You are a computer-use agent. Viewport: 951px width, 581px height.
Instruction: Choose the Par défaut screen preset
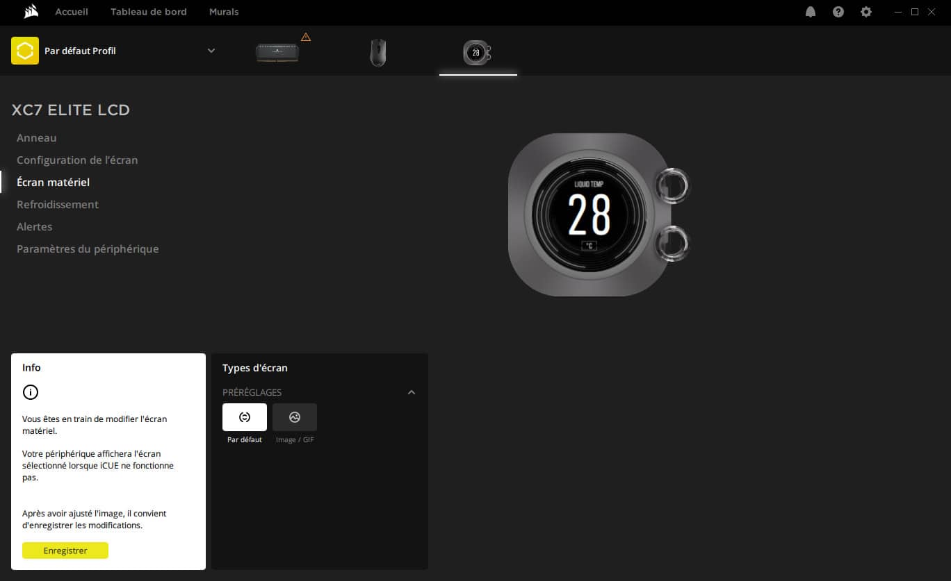point(245,417)
